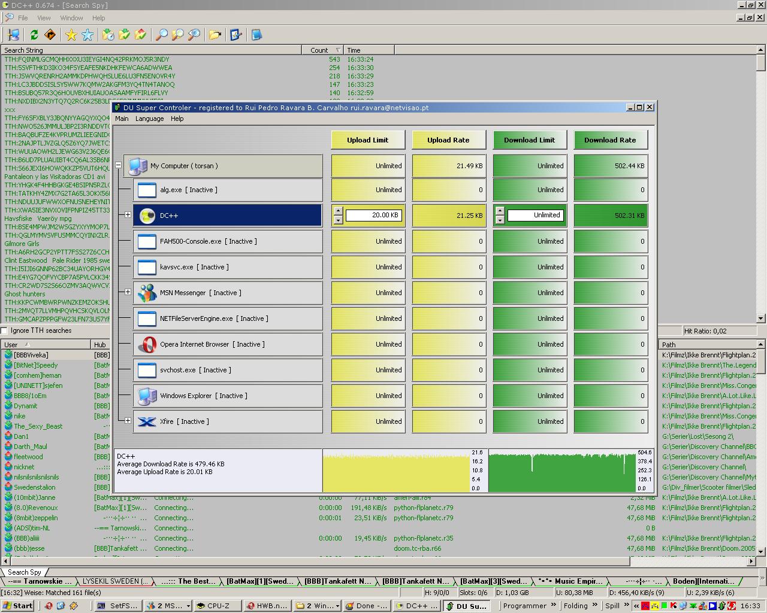Click the yellow upload rate graph
This screenshot has width=767, height=613.
396,471
